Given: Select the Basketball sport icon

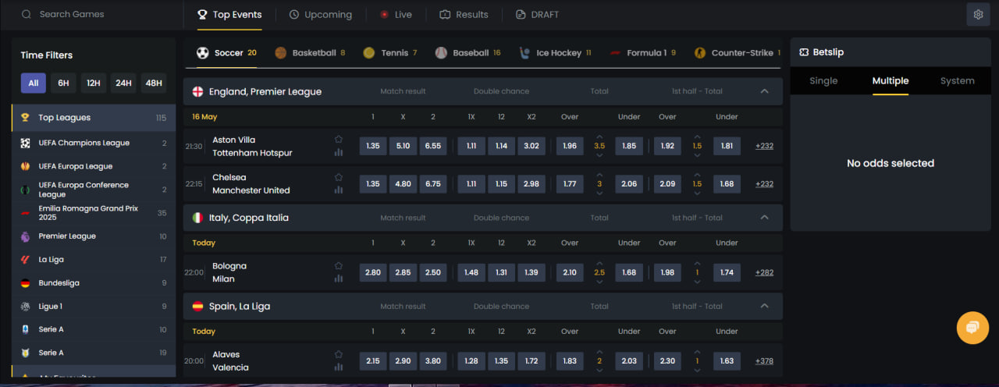Looking at the screenshot, I should (281, 53).
